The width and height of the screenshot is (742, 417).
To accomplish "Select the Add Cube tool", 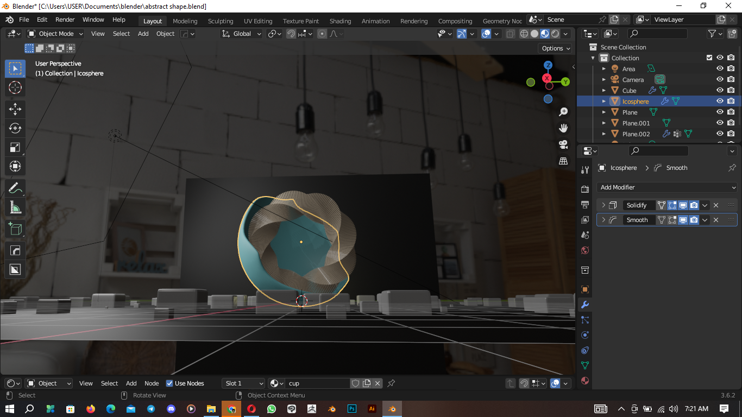I will [15, 229].
